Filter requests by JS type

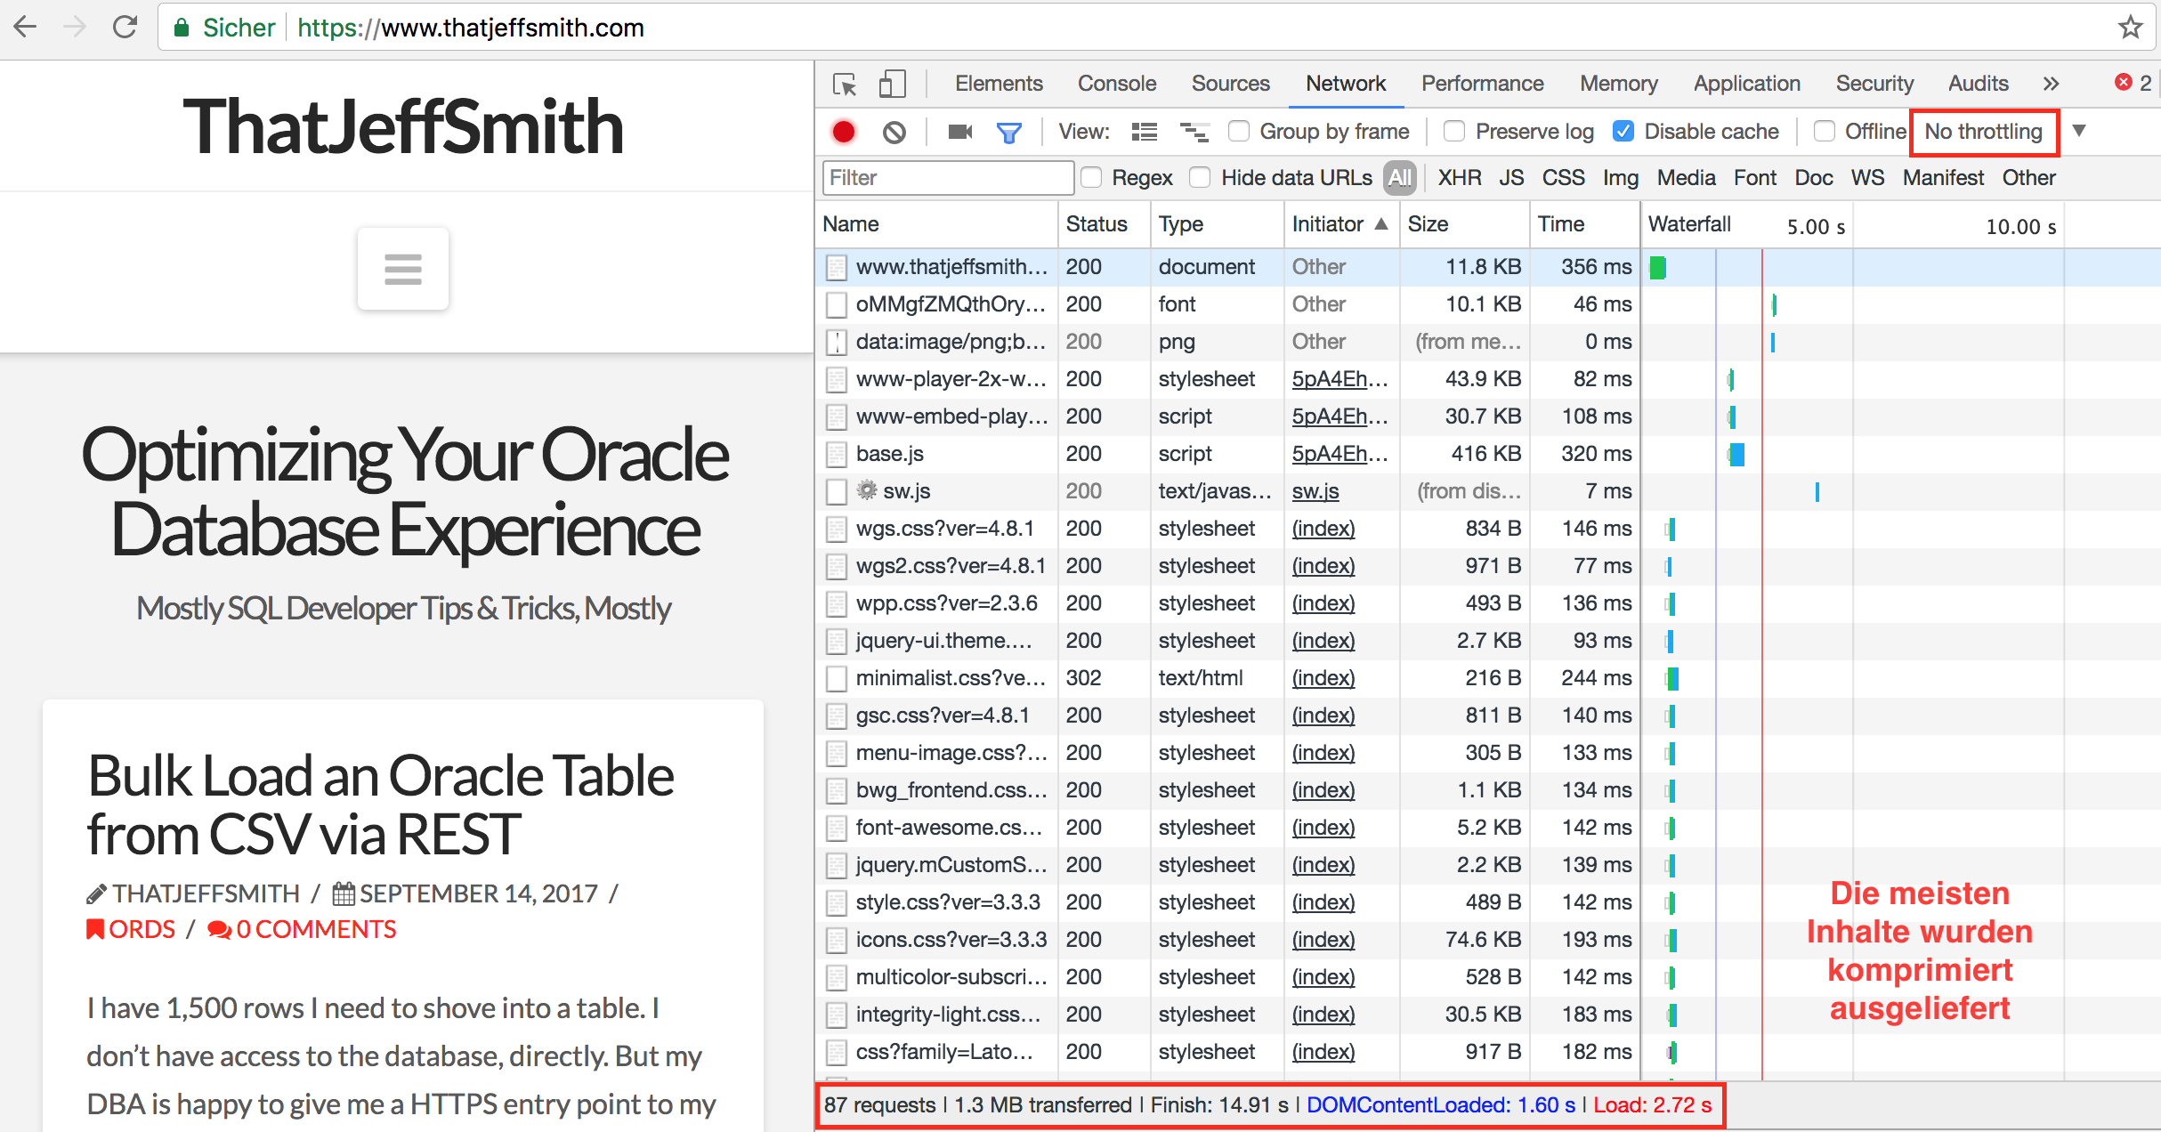coord(1511,178)
